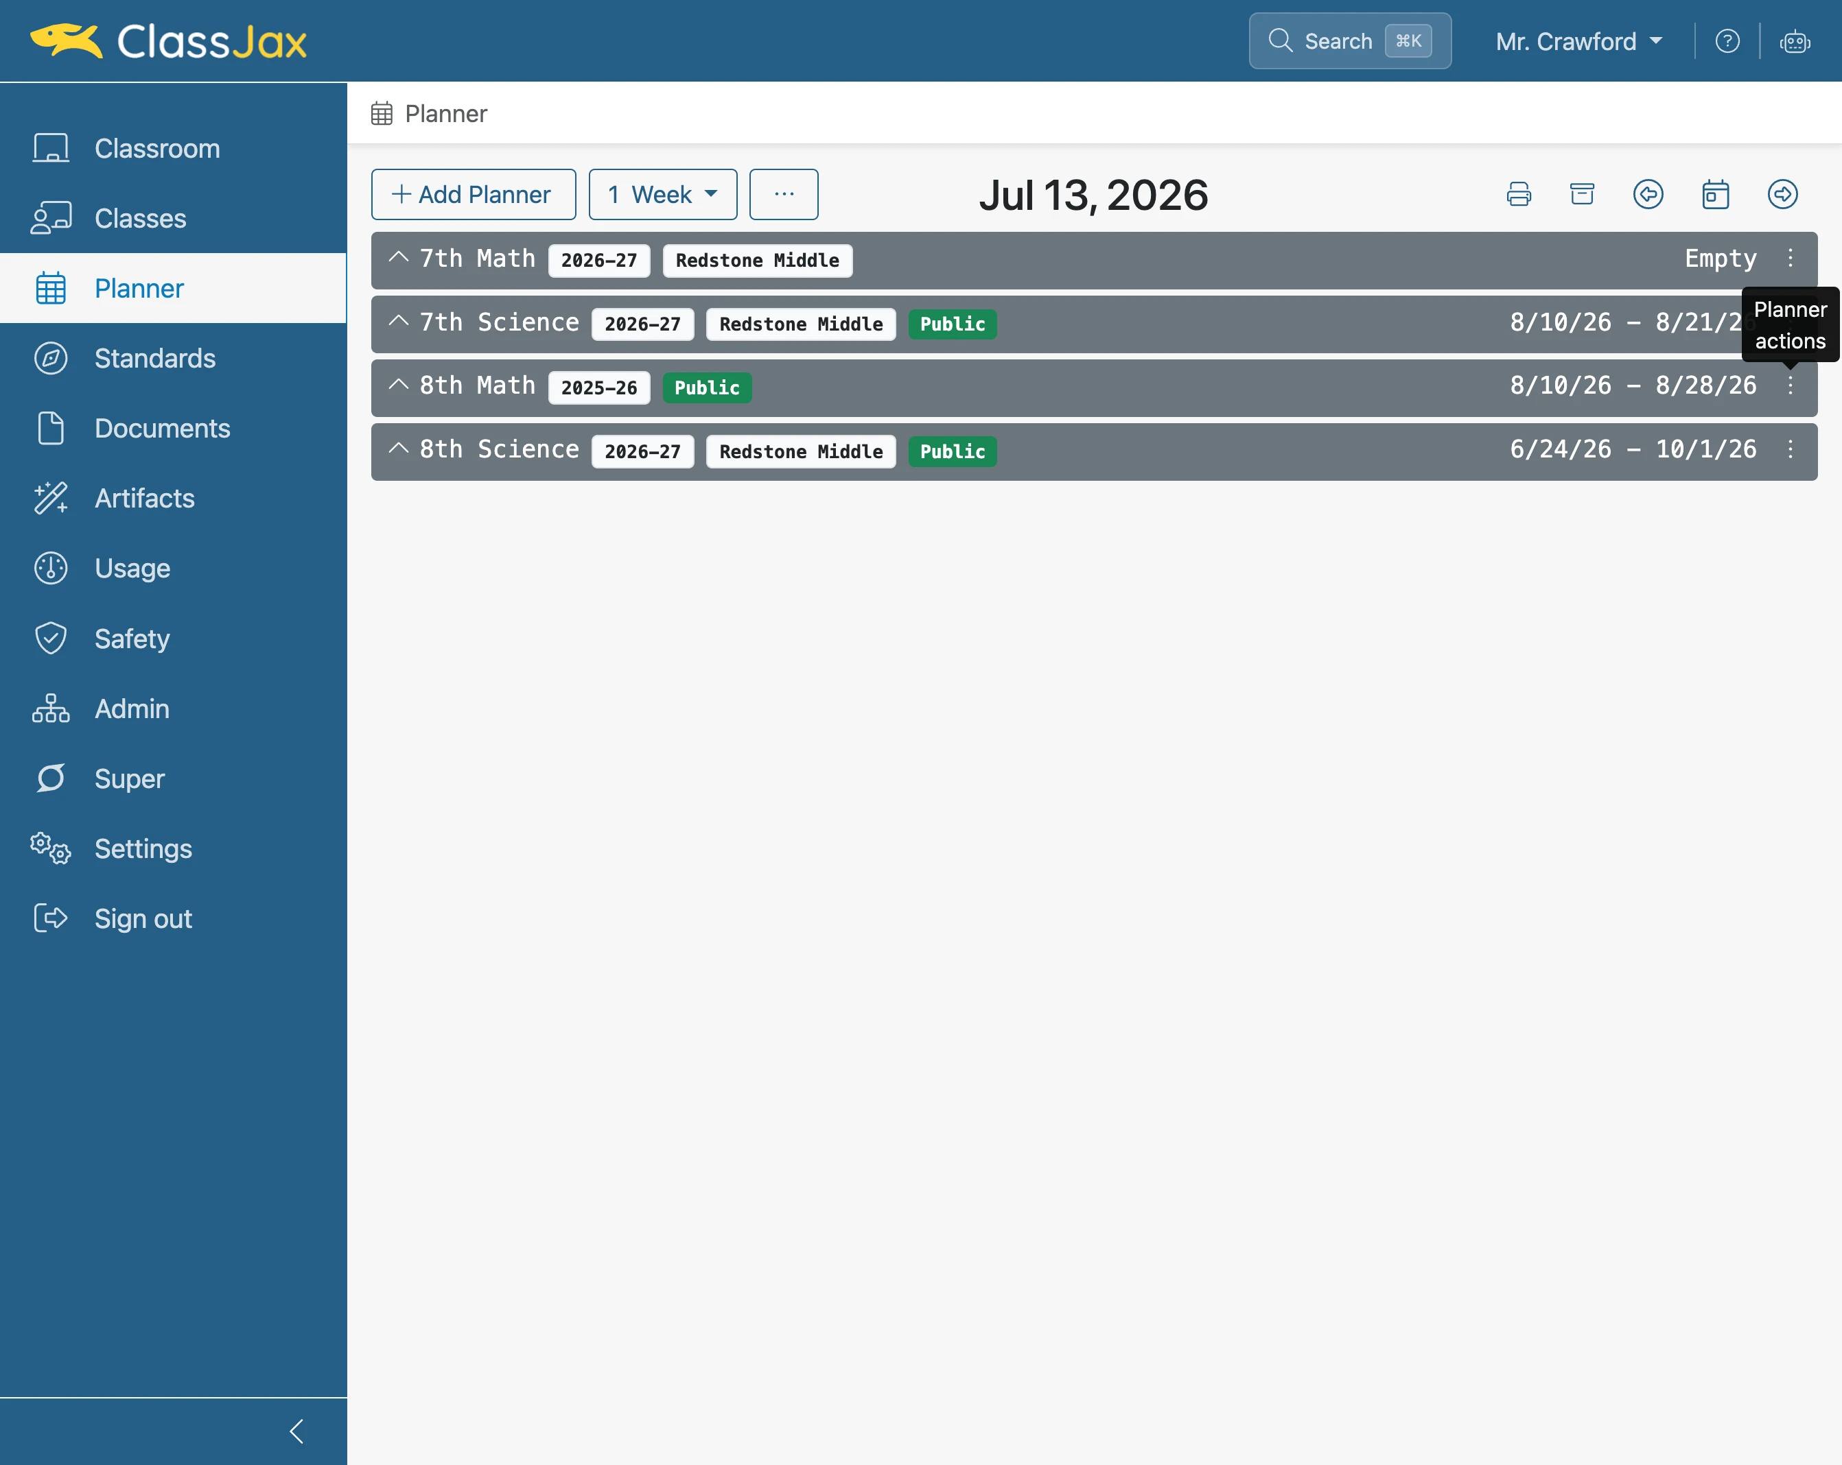Screen dimensions: 1842x1465
Task: Open 8th Science planner actions menu
Action: tap(1790, 449)
